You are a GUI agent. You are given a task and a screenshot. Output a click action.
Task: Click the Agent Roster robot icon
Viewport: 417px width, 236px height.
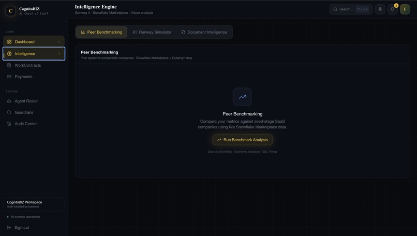coord(9,101)
